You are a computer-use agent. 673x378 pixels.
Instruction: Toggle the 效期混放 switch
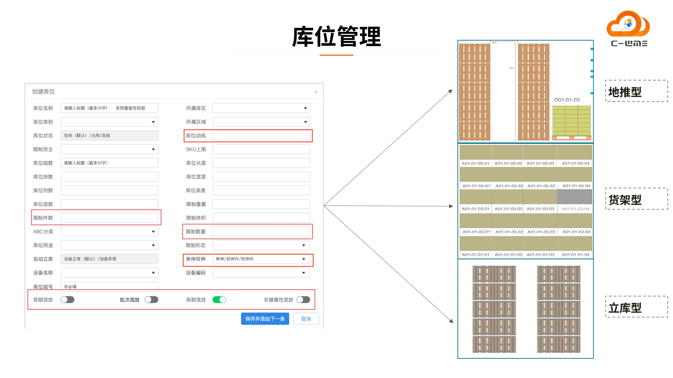(67, 300)
